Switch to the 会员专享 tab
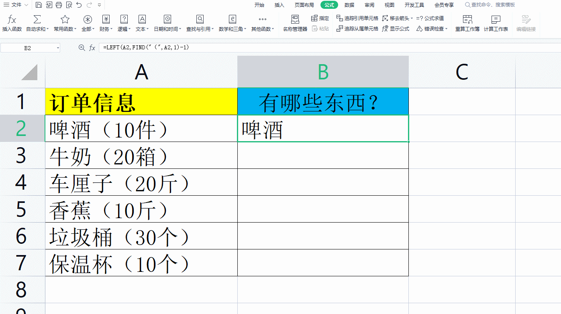 pyautogui.click(x=444, y=5)
